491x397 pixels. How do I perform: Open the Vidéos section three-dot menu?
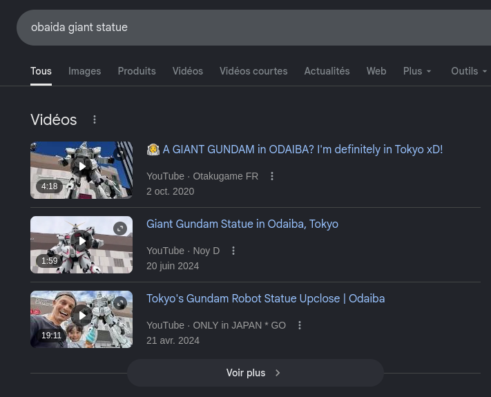(x=95, y=119)
